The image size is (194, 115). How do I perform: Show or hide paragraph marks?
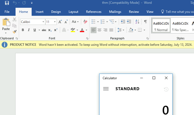tap(145, 22)
